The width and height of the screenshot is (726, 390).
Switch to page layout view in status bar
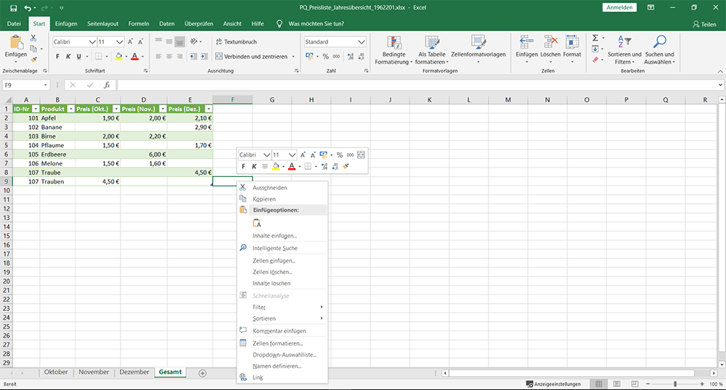[x=616, y=384]
